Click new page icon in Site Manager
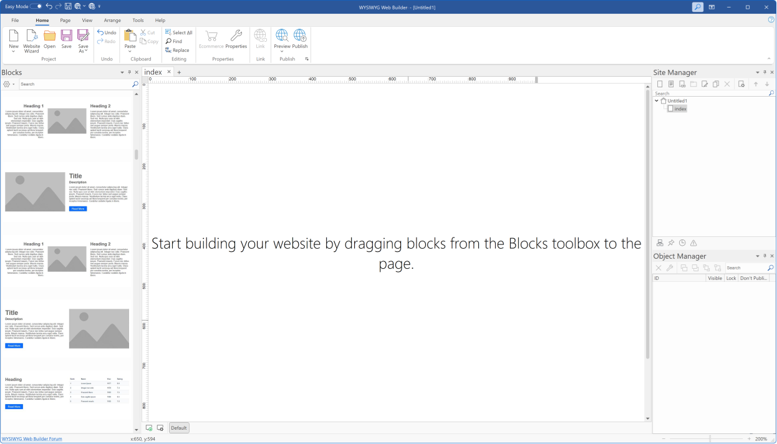 (660, 84)
